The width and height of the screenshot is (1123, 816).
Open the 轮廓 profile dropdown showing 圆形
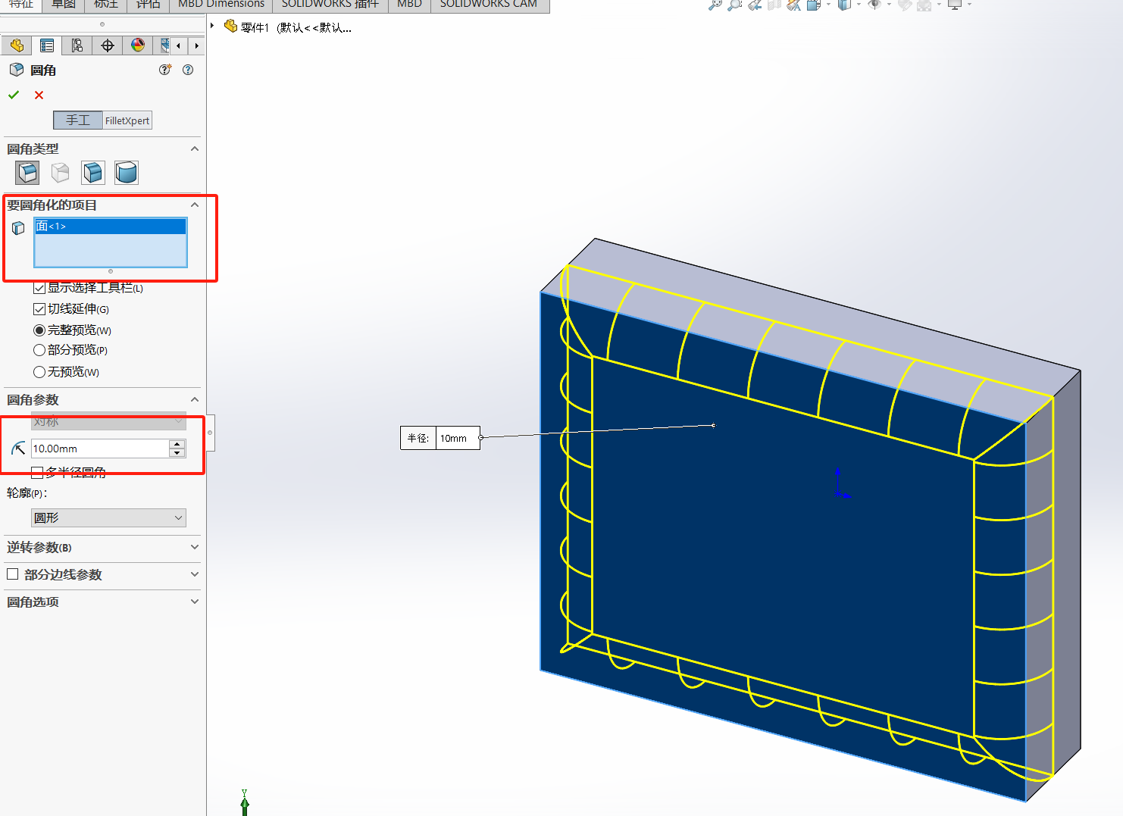click(x=108, y=517)
